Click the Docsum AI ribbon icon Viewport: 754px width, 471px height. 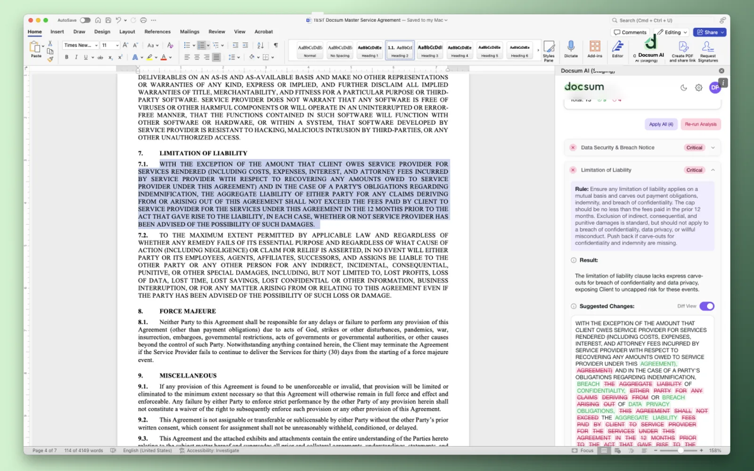651,43
